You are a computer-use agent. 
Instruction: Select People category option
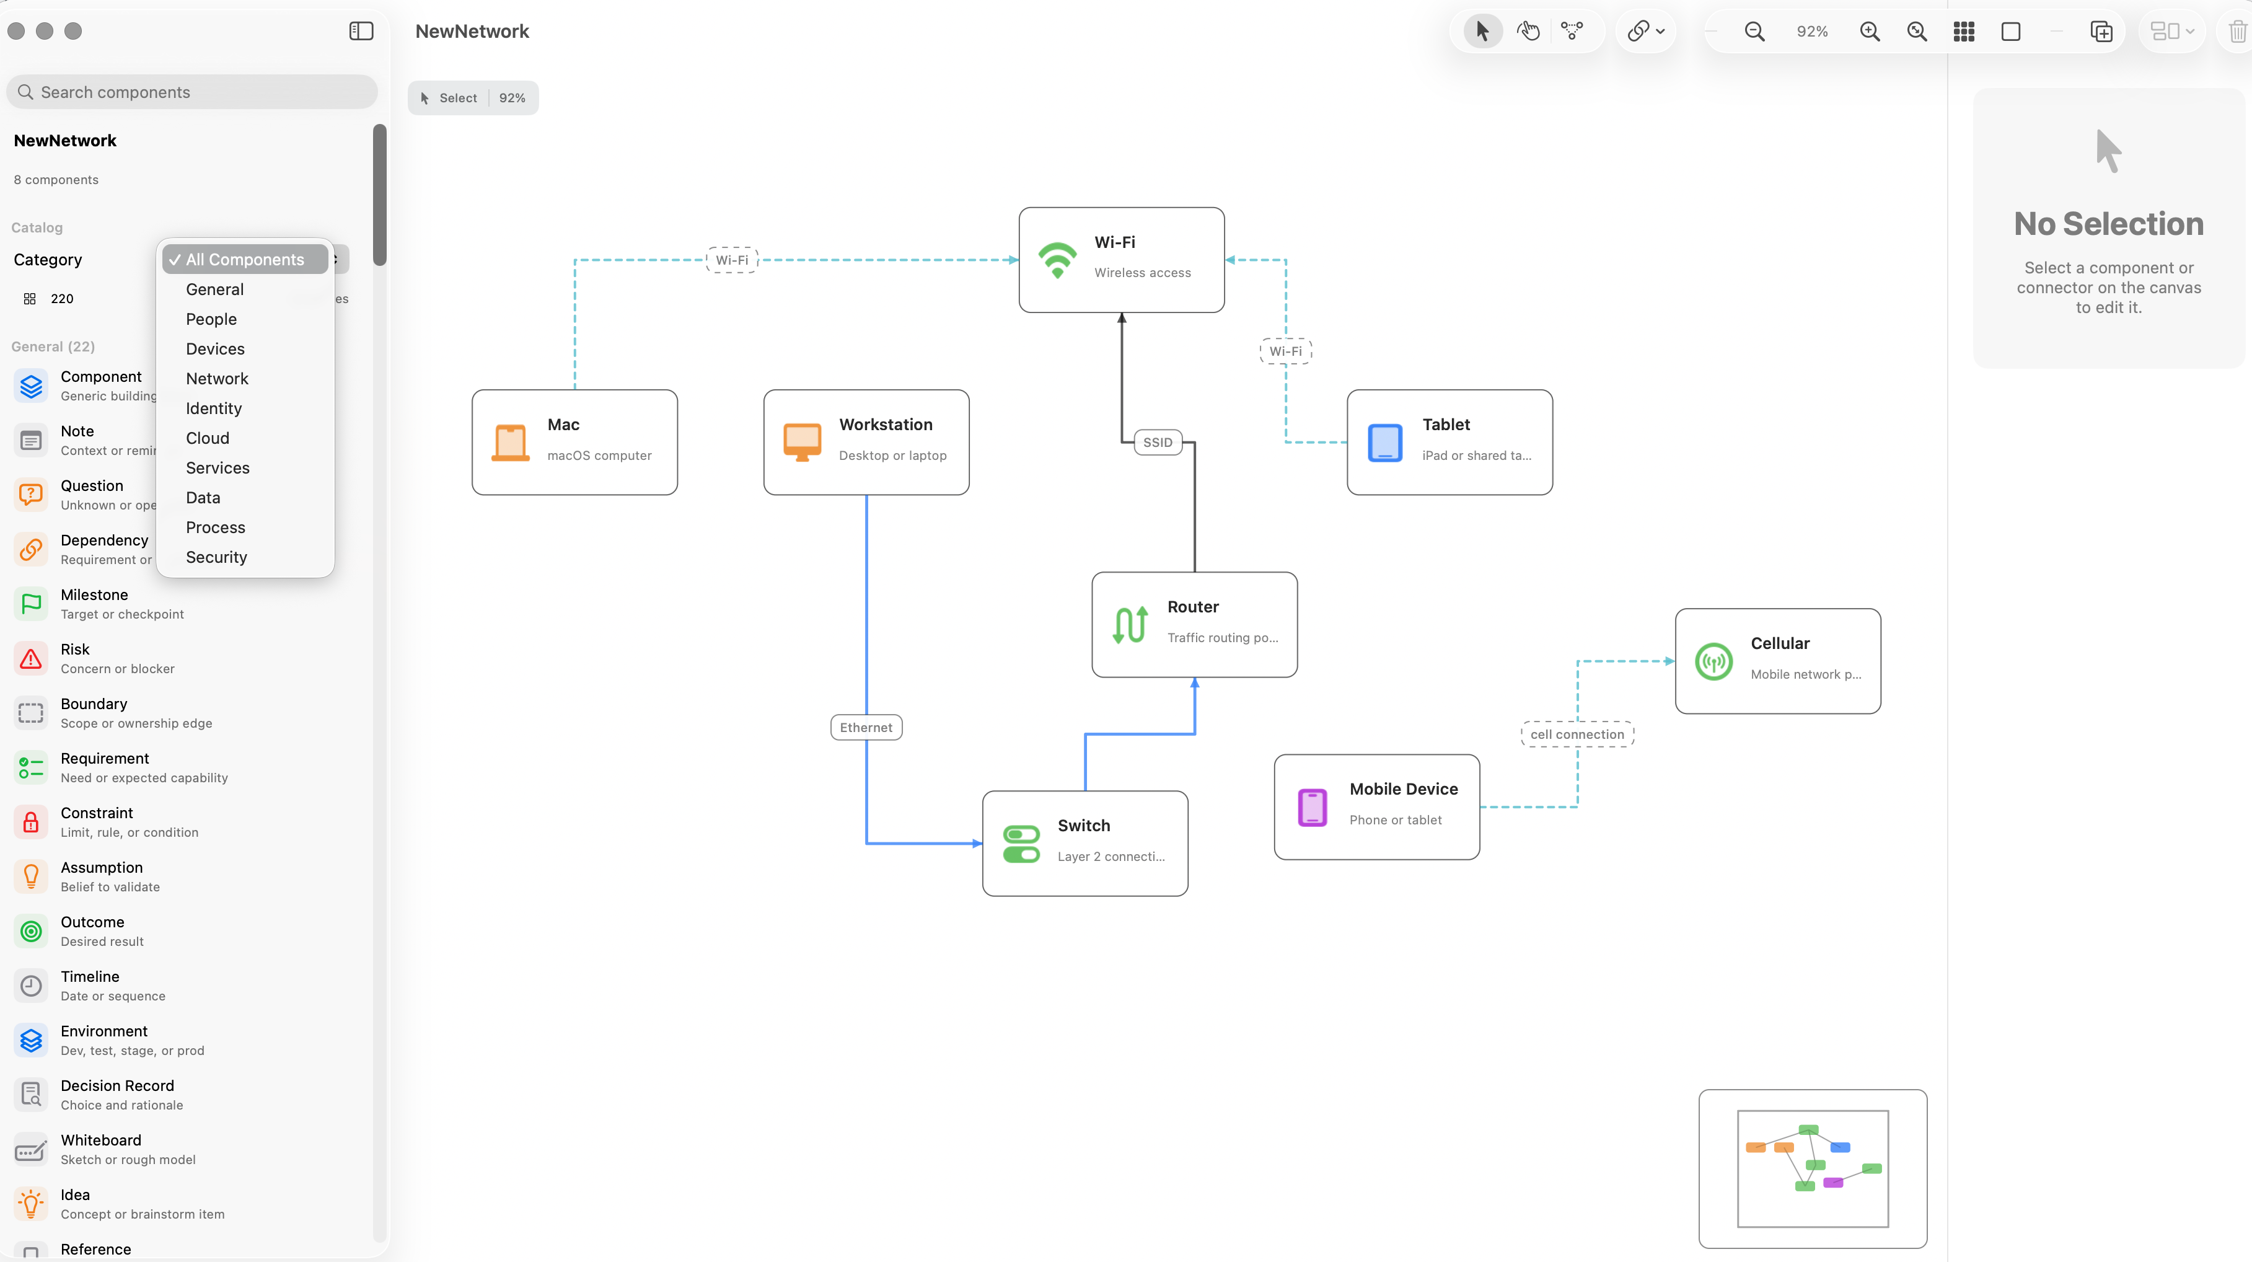tap(245, 319)
